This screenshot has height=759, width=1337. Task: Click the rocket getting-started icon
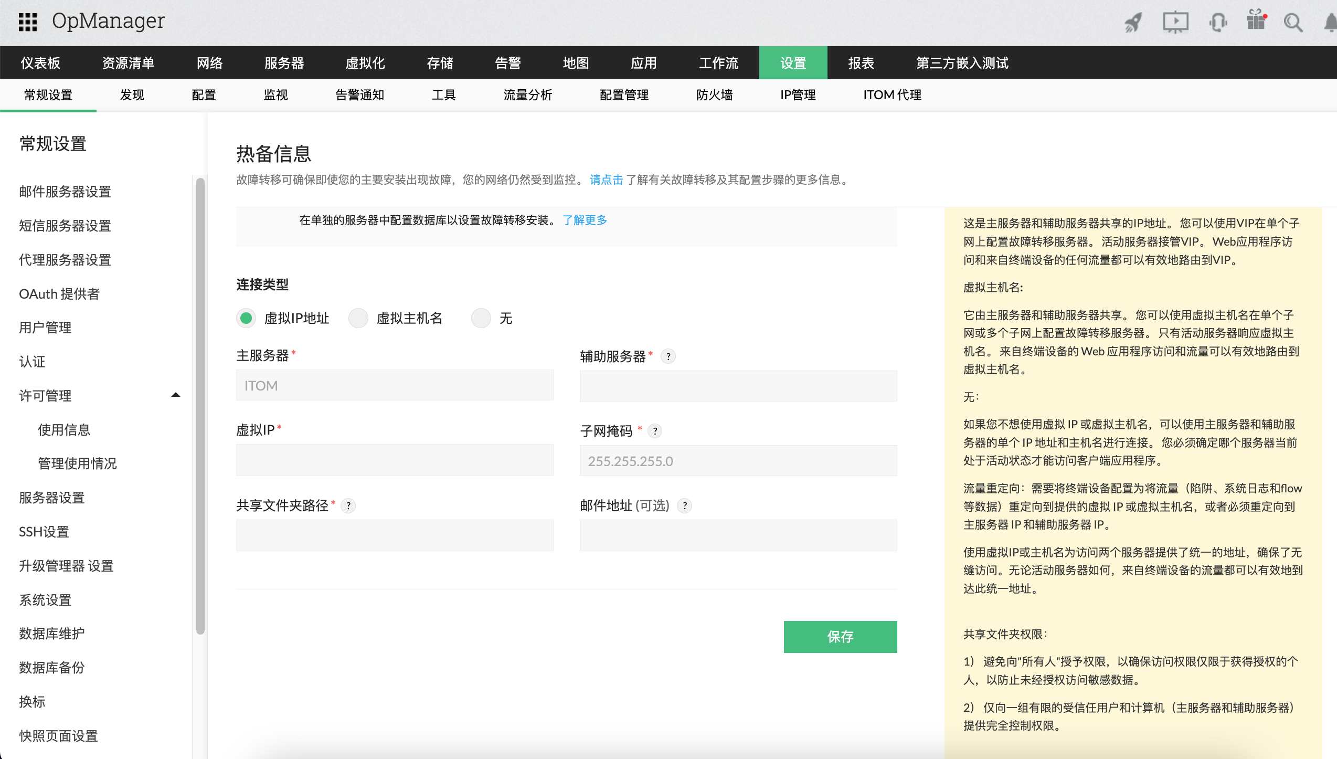tap(1132, 22)
